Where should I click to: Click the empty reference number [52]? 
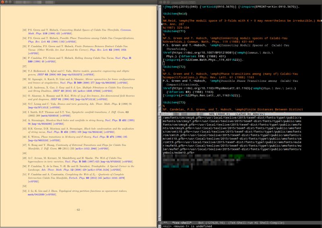point(25,186)
